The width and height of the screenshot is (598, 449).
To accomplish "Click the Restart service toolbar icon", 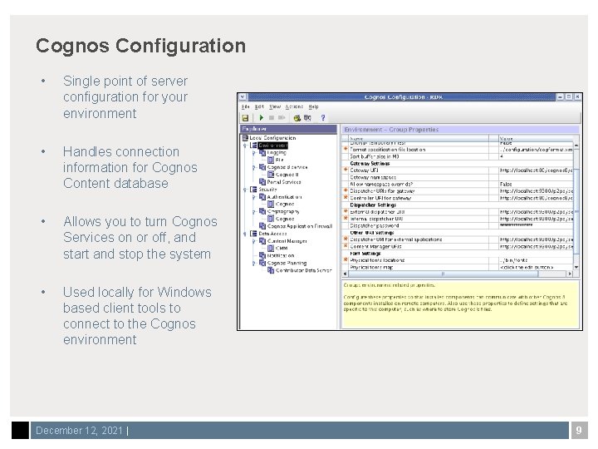I will click(x=282, y=118).
